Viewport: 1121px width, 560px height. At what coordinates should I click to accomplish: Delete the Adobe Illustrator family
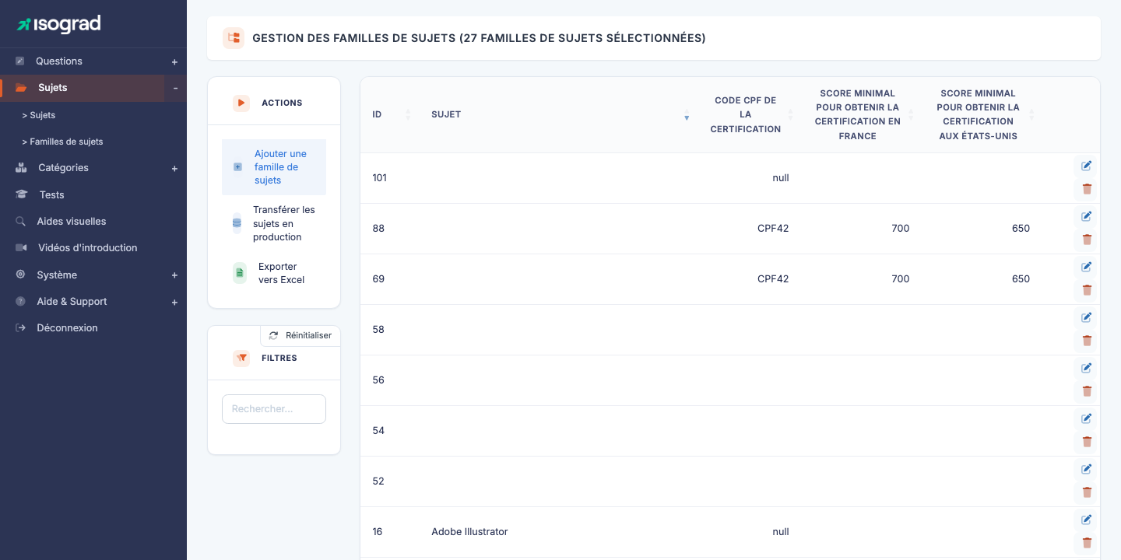coord(1087,543)
